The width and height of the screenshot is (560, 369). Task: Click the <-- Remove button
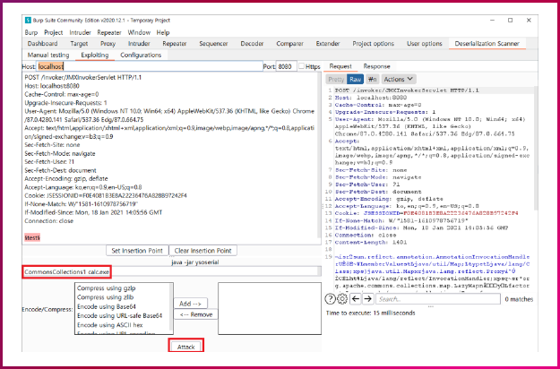[195, 314]
